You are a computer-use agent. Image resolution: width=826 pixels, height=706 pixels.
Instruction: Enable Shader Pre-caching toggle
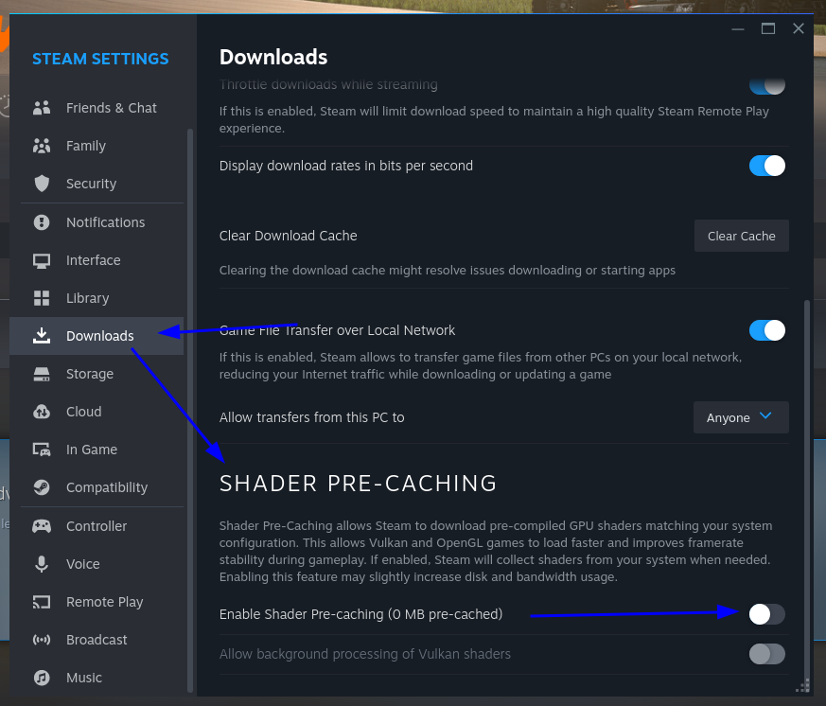(767, 614)
